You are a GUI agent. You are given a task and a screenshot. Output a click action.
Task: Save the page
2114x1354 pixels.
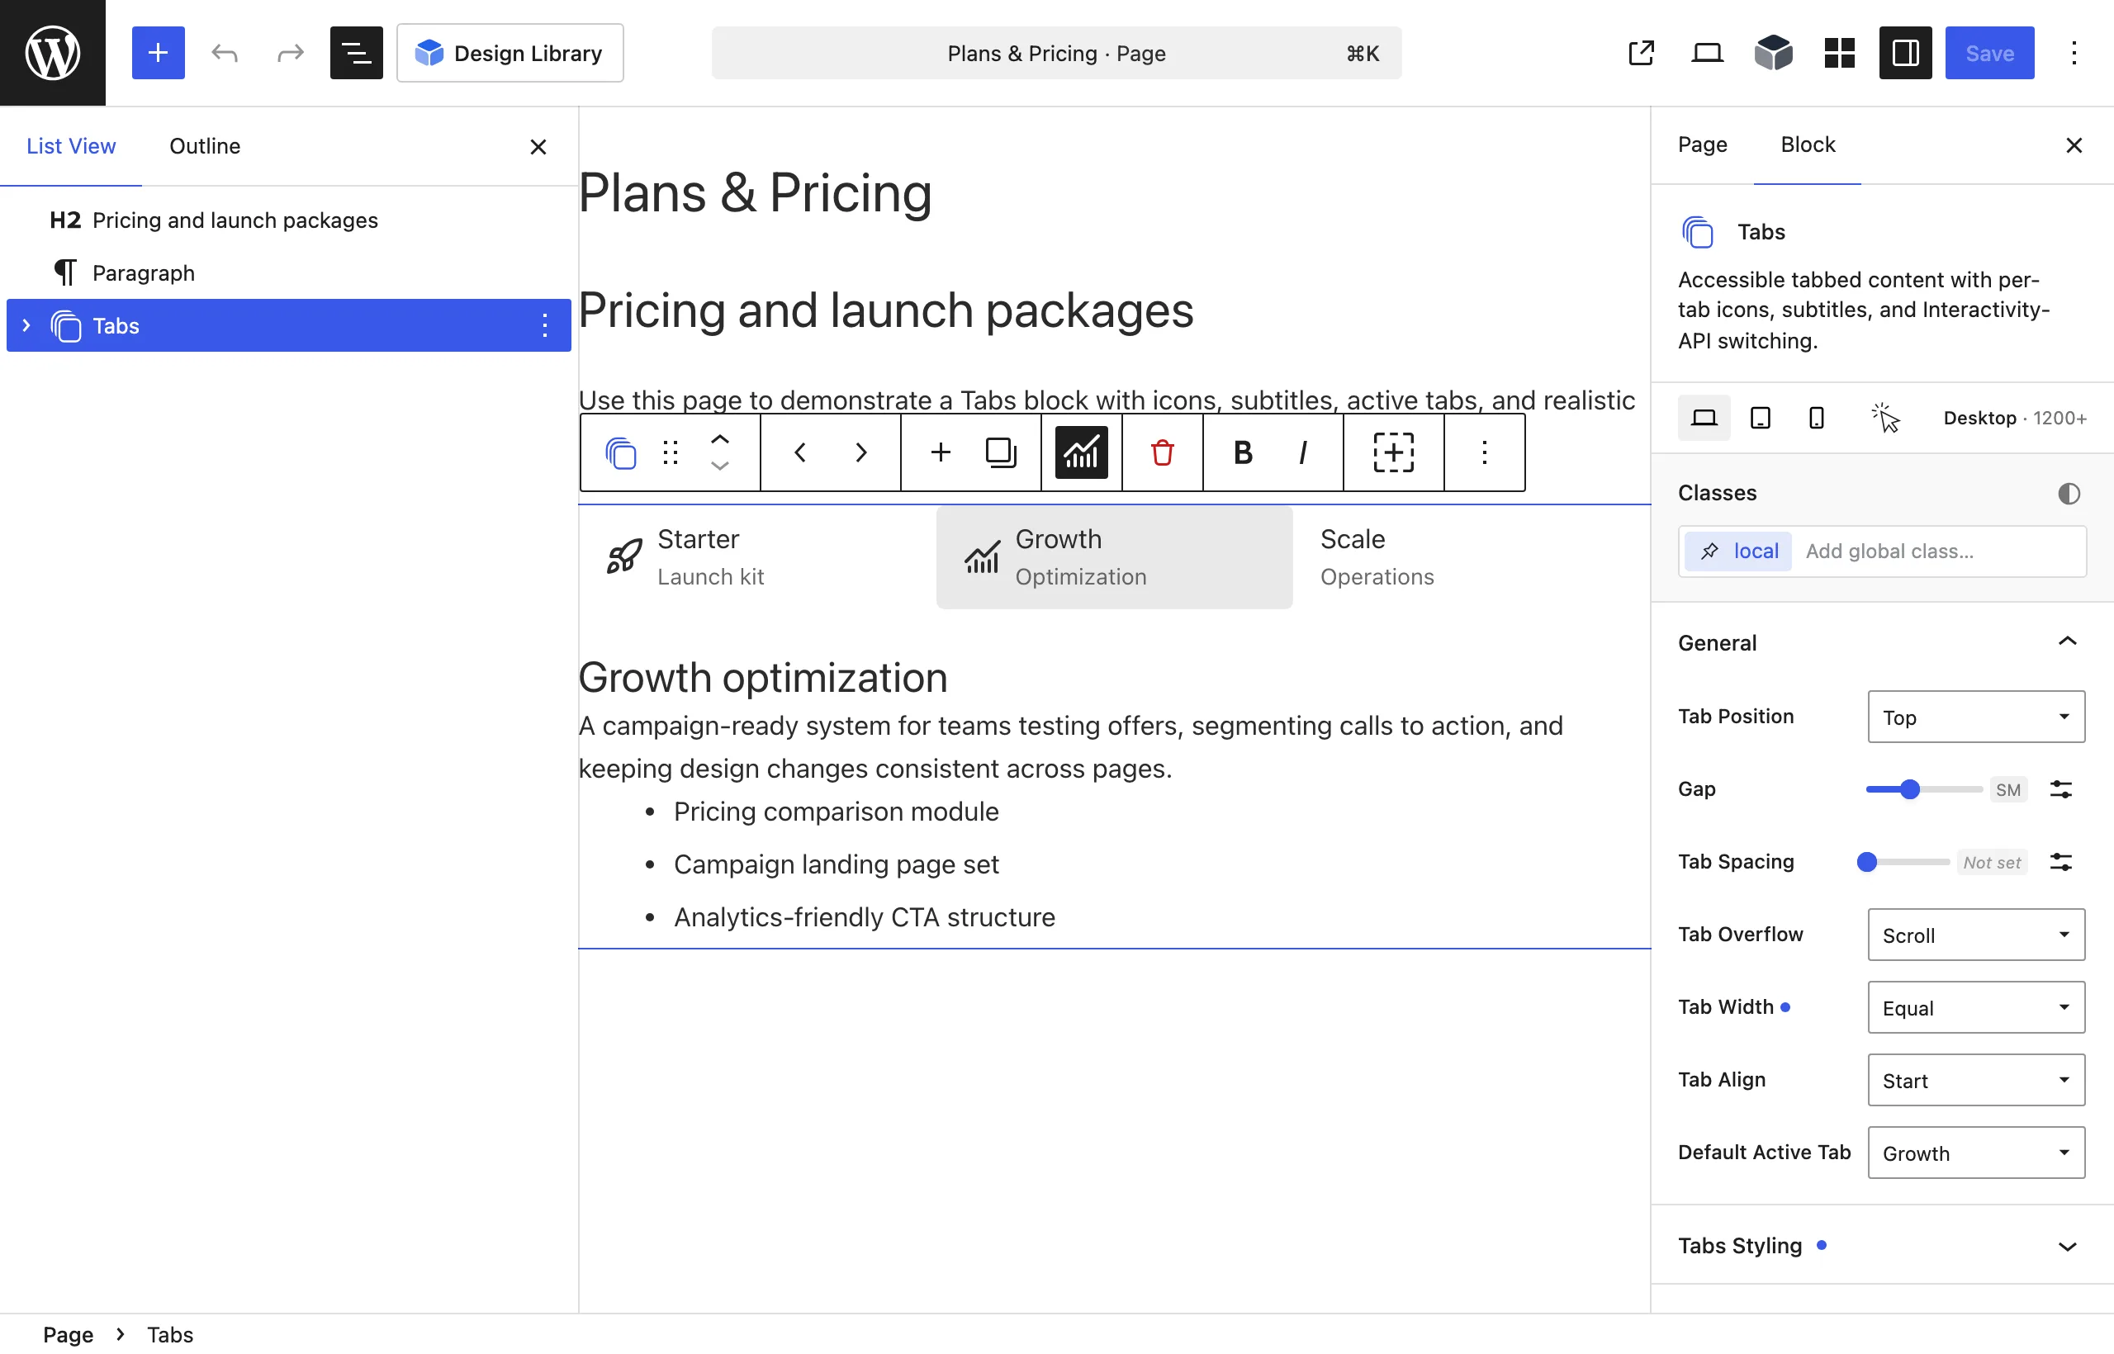tap(1989, 53)
